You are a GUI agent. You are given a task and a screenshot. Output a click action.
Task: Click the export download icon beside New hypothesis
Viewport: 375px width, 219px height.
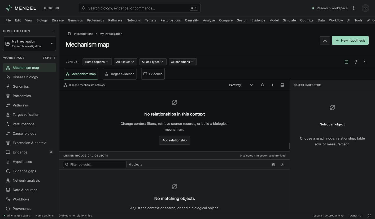pyautogui.click(x=325, y=41)
